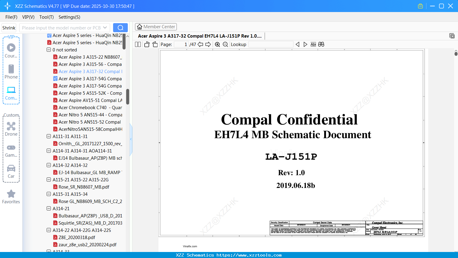Open Acer Aspire 5 A515-52K file
This screenshot has height=258, width=458.
tap(88, 93)
